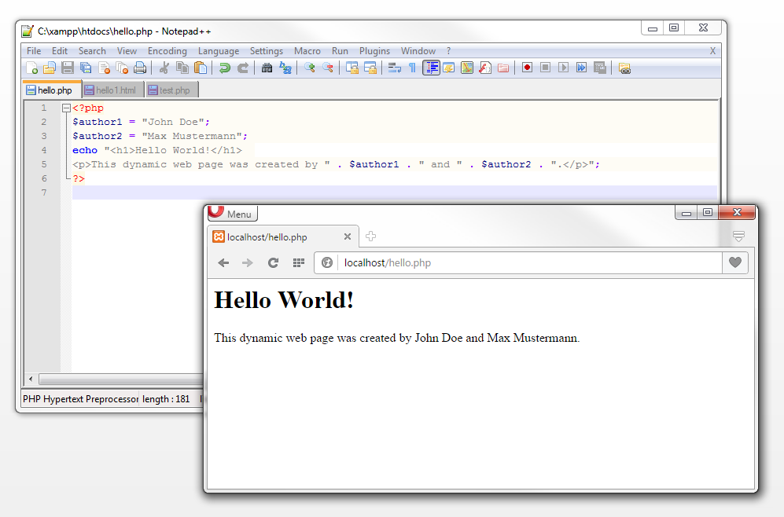Viewport: 784px width, 517px height.
Task: Click the Undo arrow icon
Action: [225, 68]
